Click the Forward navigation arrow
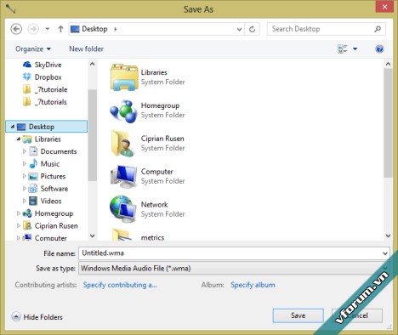Viewport: 398px width, 335px height. [x=33, y=29]
